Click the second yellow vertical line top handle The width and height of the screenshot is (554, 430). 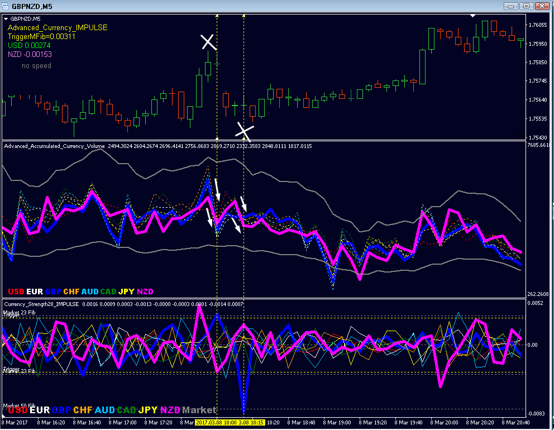pyautogui.click(x=244, y=16)
